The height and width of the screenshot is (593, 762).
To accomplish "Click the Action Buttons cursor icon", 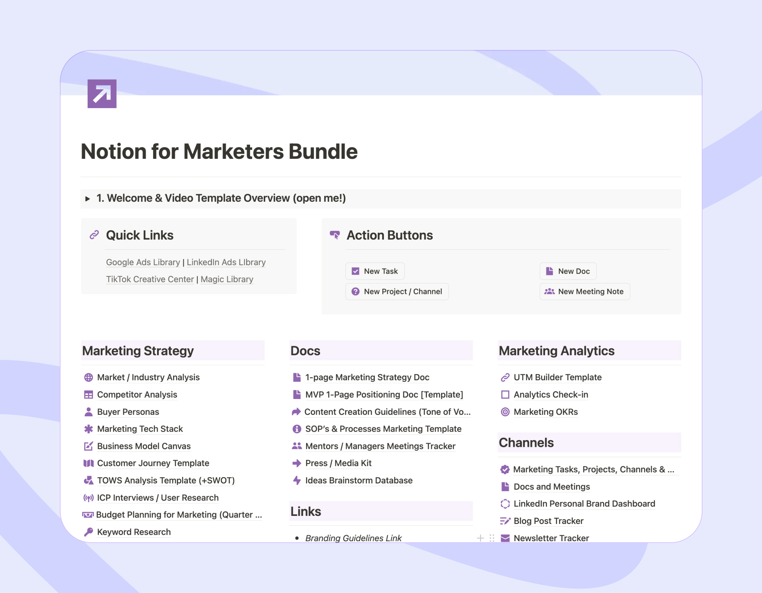I will tap(335, 235).
